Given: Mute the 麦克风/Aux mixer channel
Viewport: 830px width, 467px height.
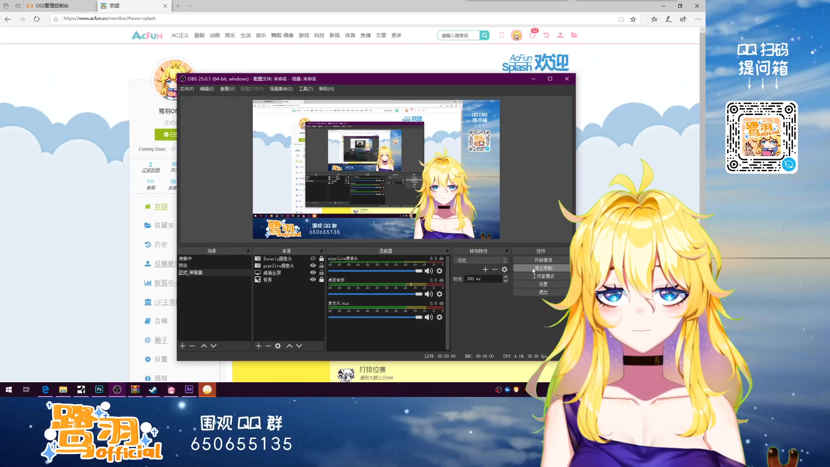Looking at the screenshot, I should (429, 317).
